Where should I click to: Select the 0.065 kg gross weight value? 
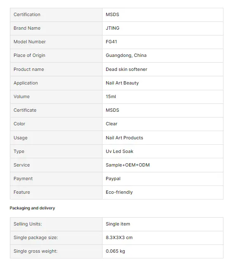pos(115,251)
